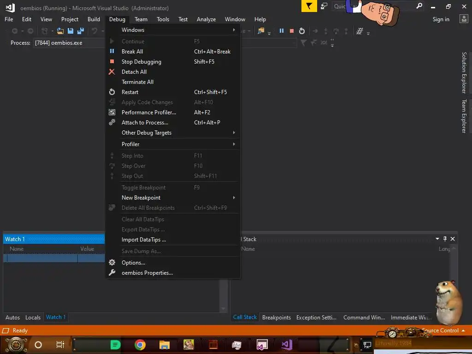Switch to the Exception Settings tab
The height and width of the screenshot is (354, 472).
point(316,317)
